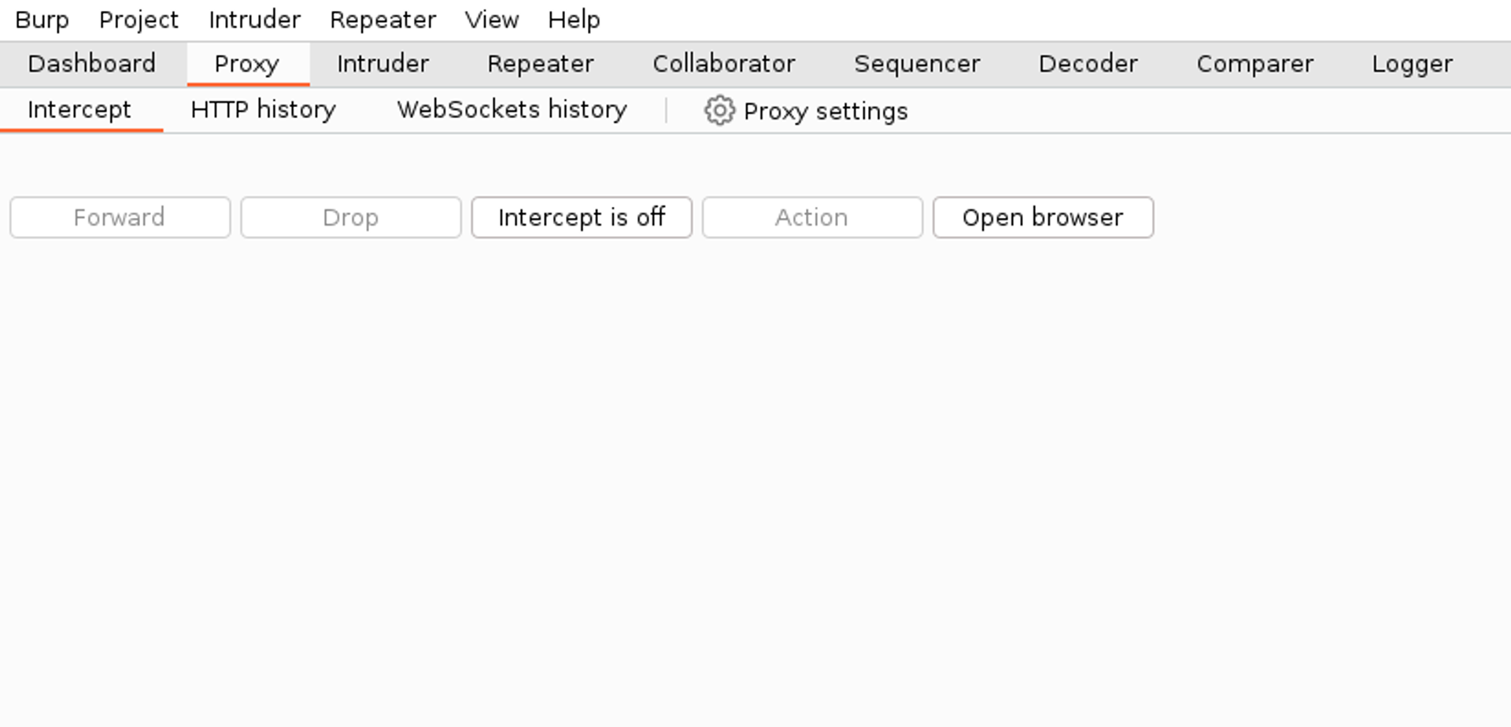Open the Burp menu
1511x727 pixels.
coord(42,20)
